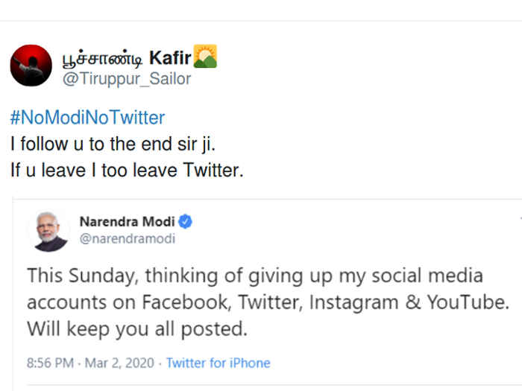Click the Mar 2, 2020 date
The image size is (522, 391).
[x=120, y=363]
